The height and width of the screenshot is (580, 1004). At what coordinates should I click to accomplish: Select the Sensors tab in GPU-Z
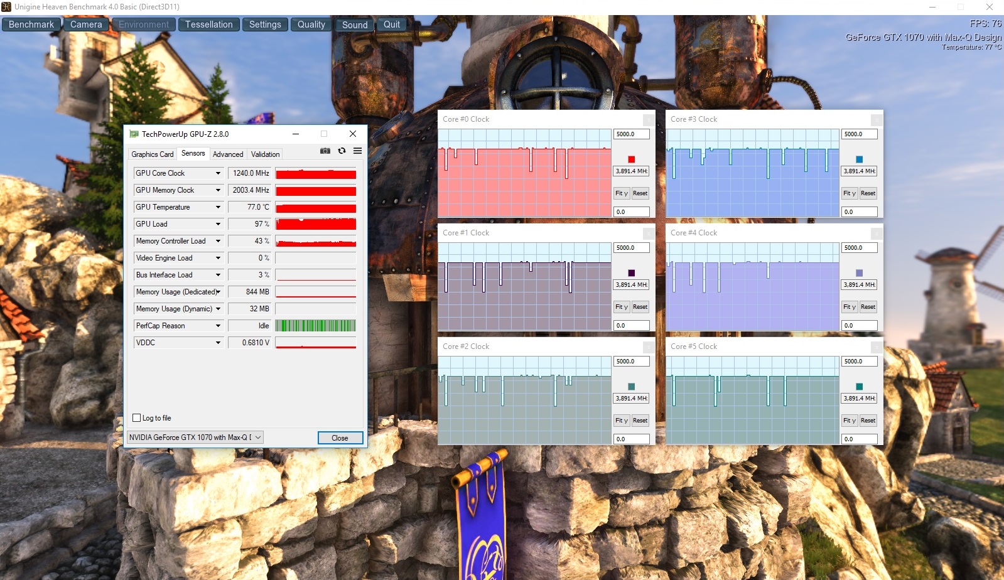point(193,153)
